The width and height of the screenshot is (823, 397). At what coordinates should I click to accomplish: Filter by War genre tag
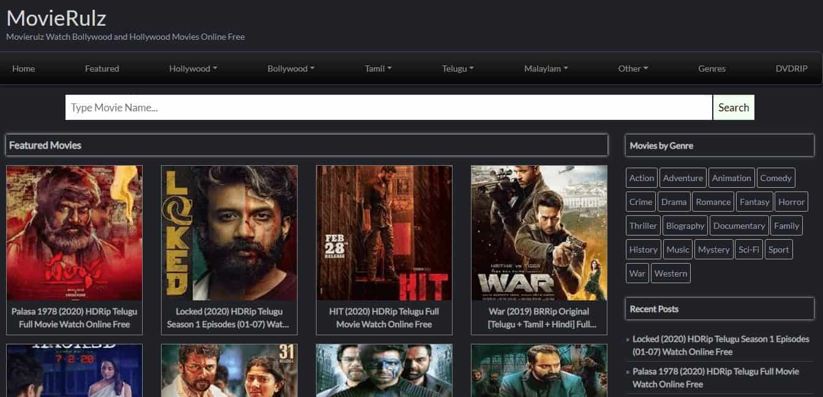pos(637,273)
